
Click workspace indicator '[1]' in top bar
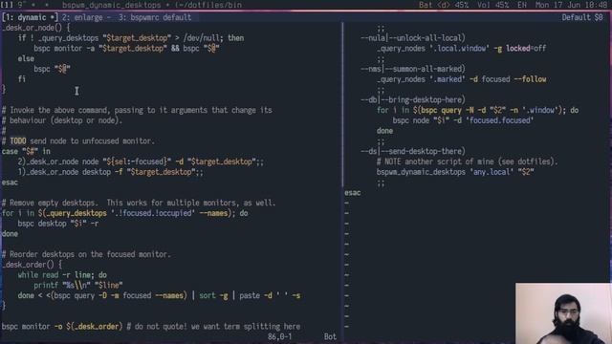click(x=7, y=5)
